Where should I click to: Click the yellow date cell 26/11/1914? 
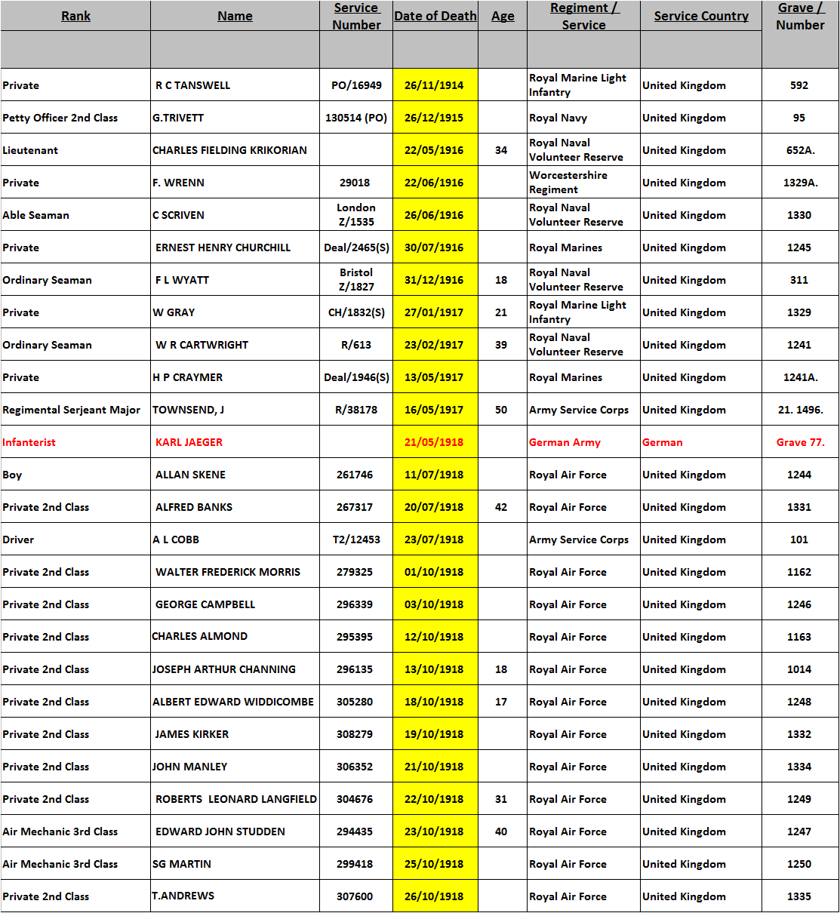click(434, 85)
